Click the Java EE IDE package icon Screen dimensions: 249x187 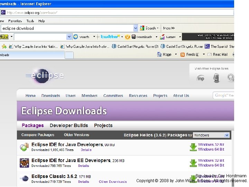[24, 163]
